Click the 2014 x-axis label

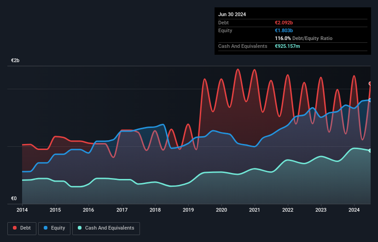pos(22,210)
